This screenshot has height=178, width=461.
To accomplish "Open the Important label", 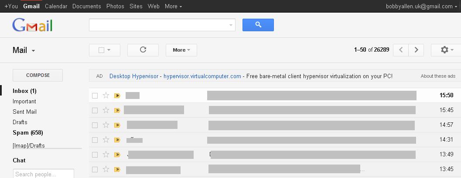I will 24,101.
